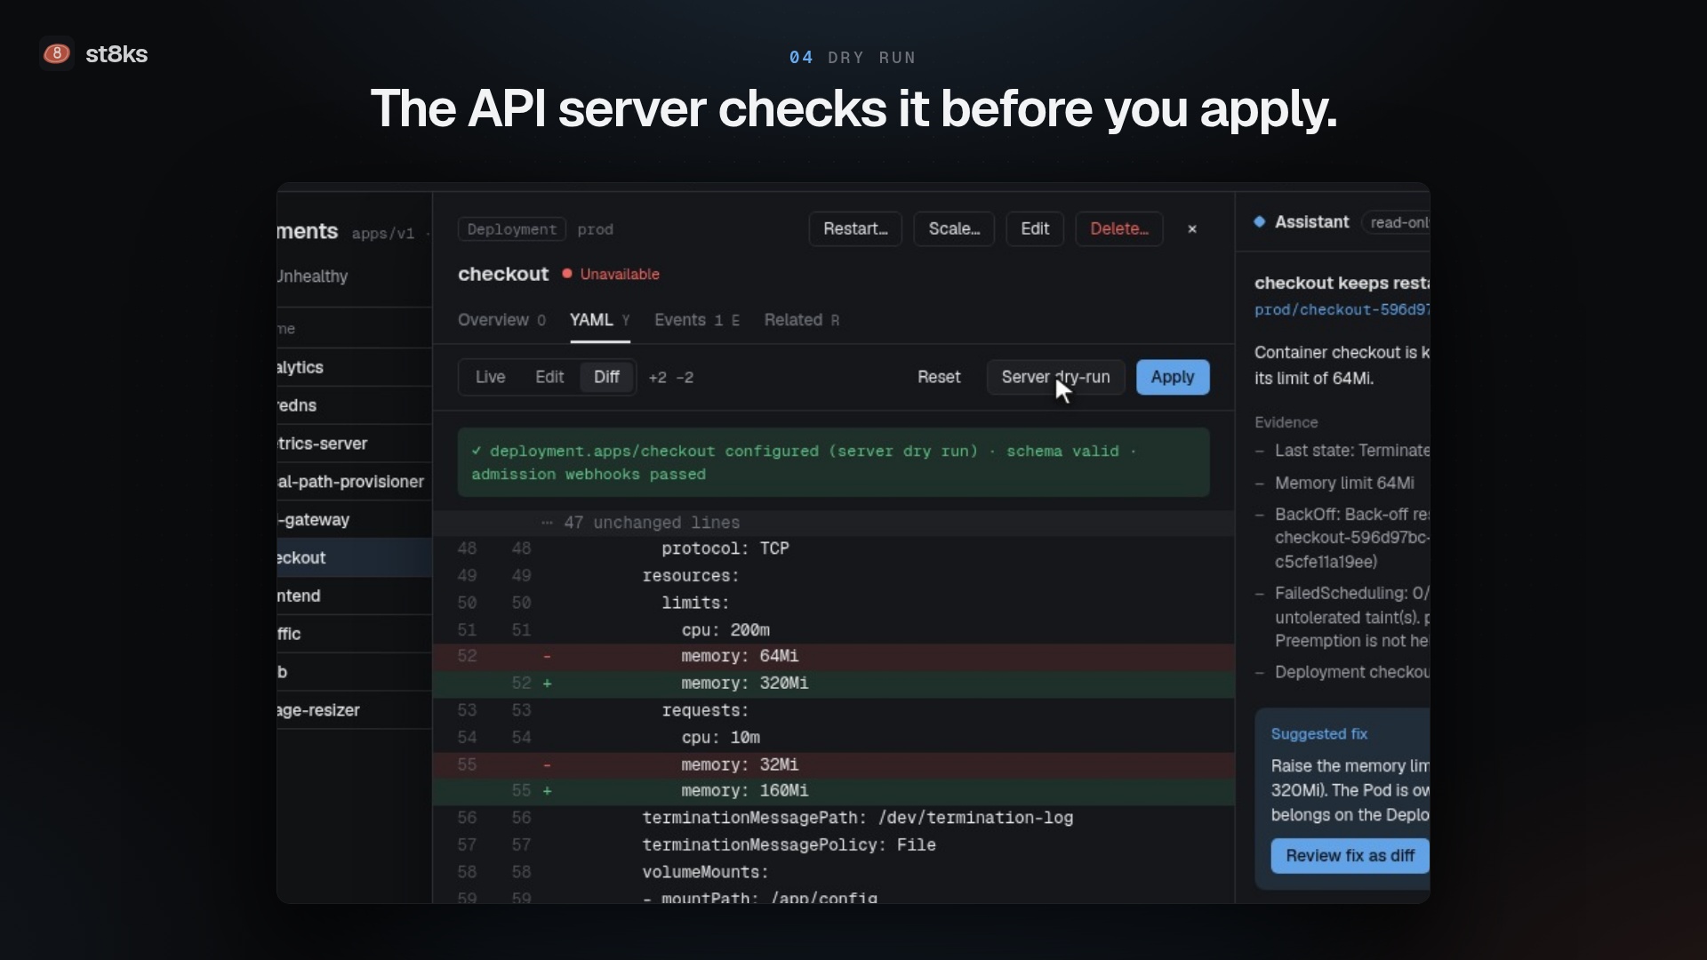Run Server dry-run
This screenshot has width=1707, height=960.
(1055, 377)
